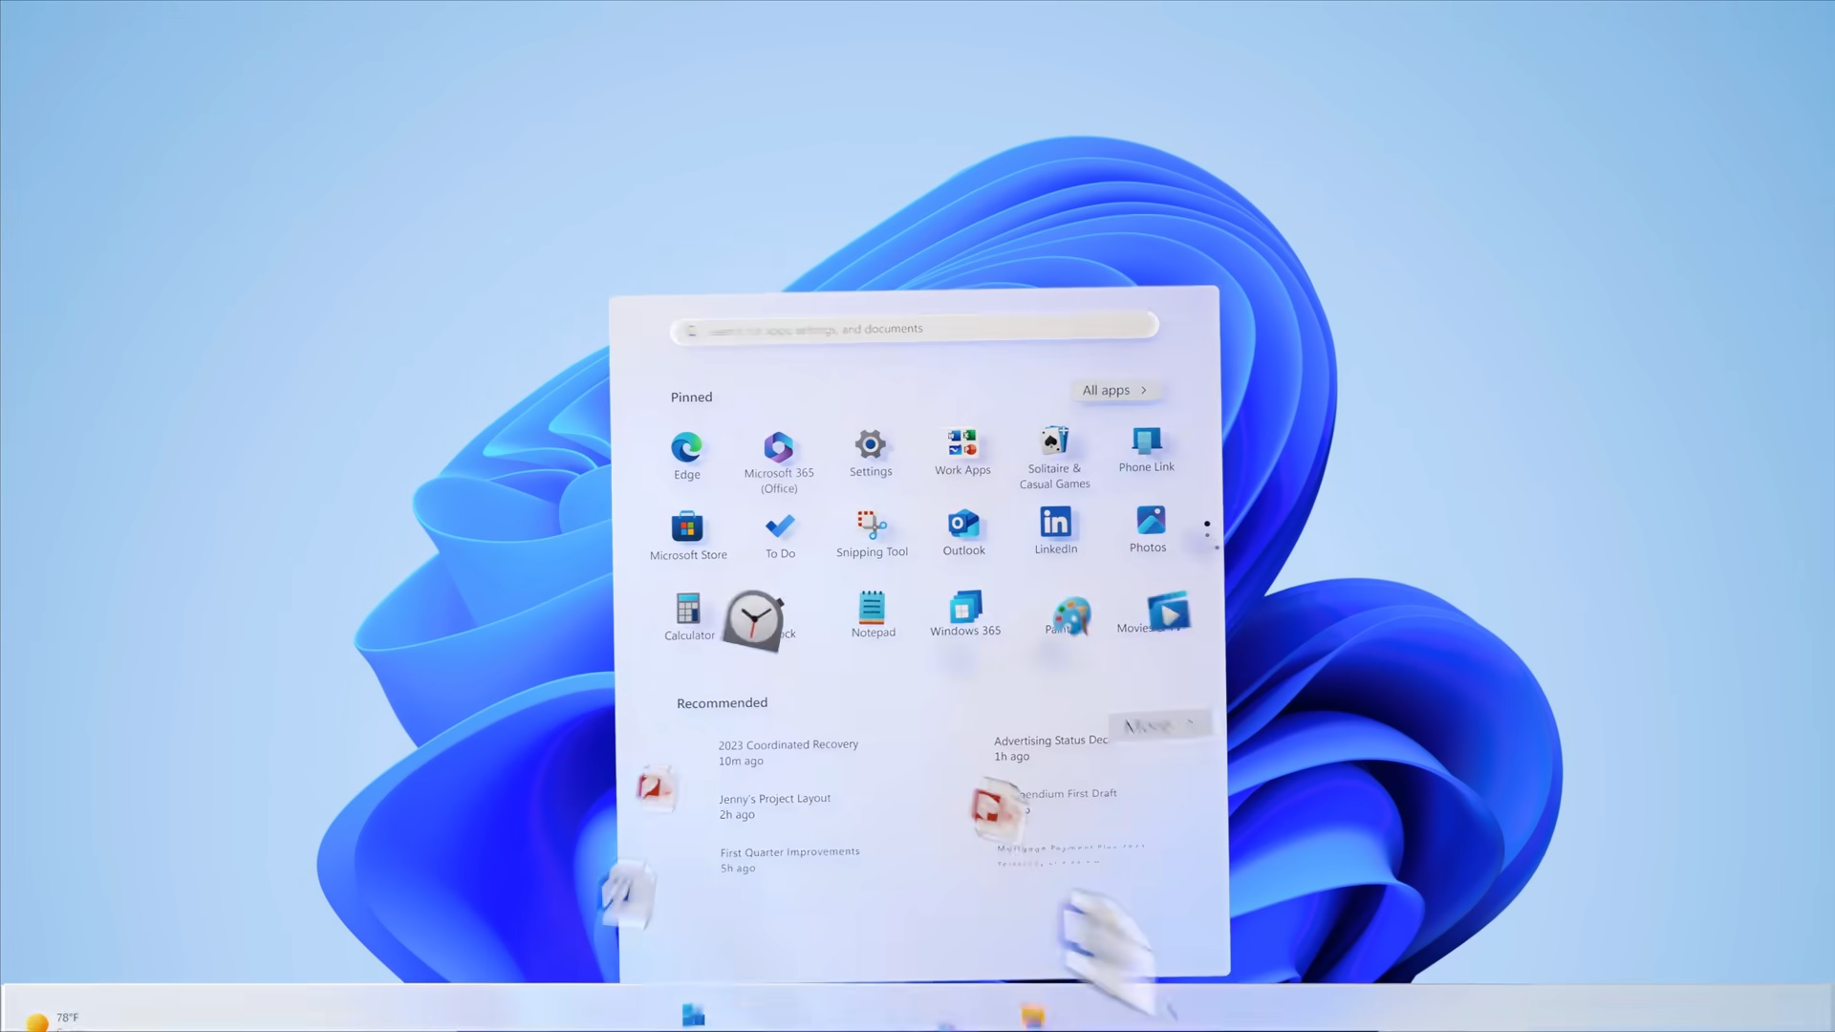Open Jenny's Project Layout document
The width and height of the screenshot is (1835, 1032).
click(774, 804)
